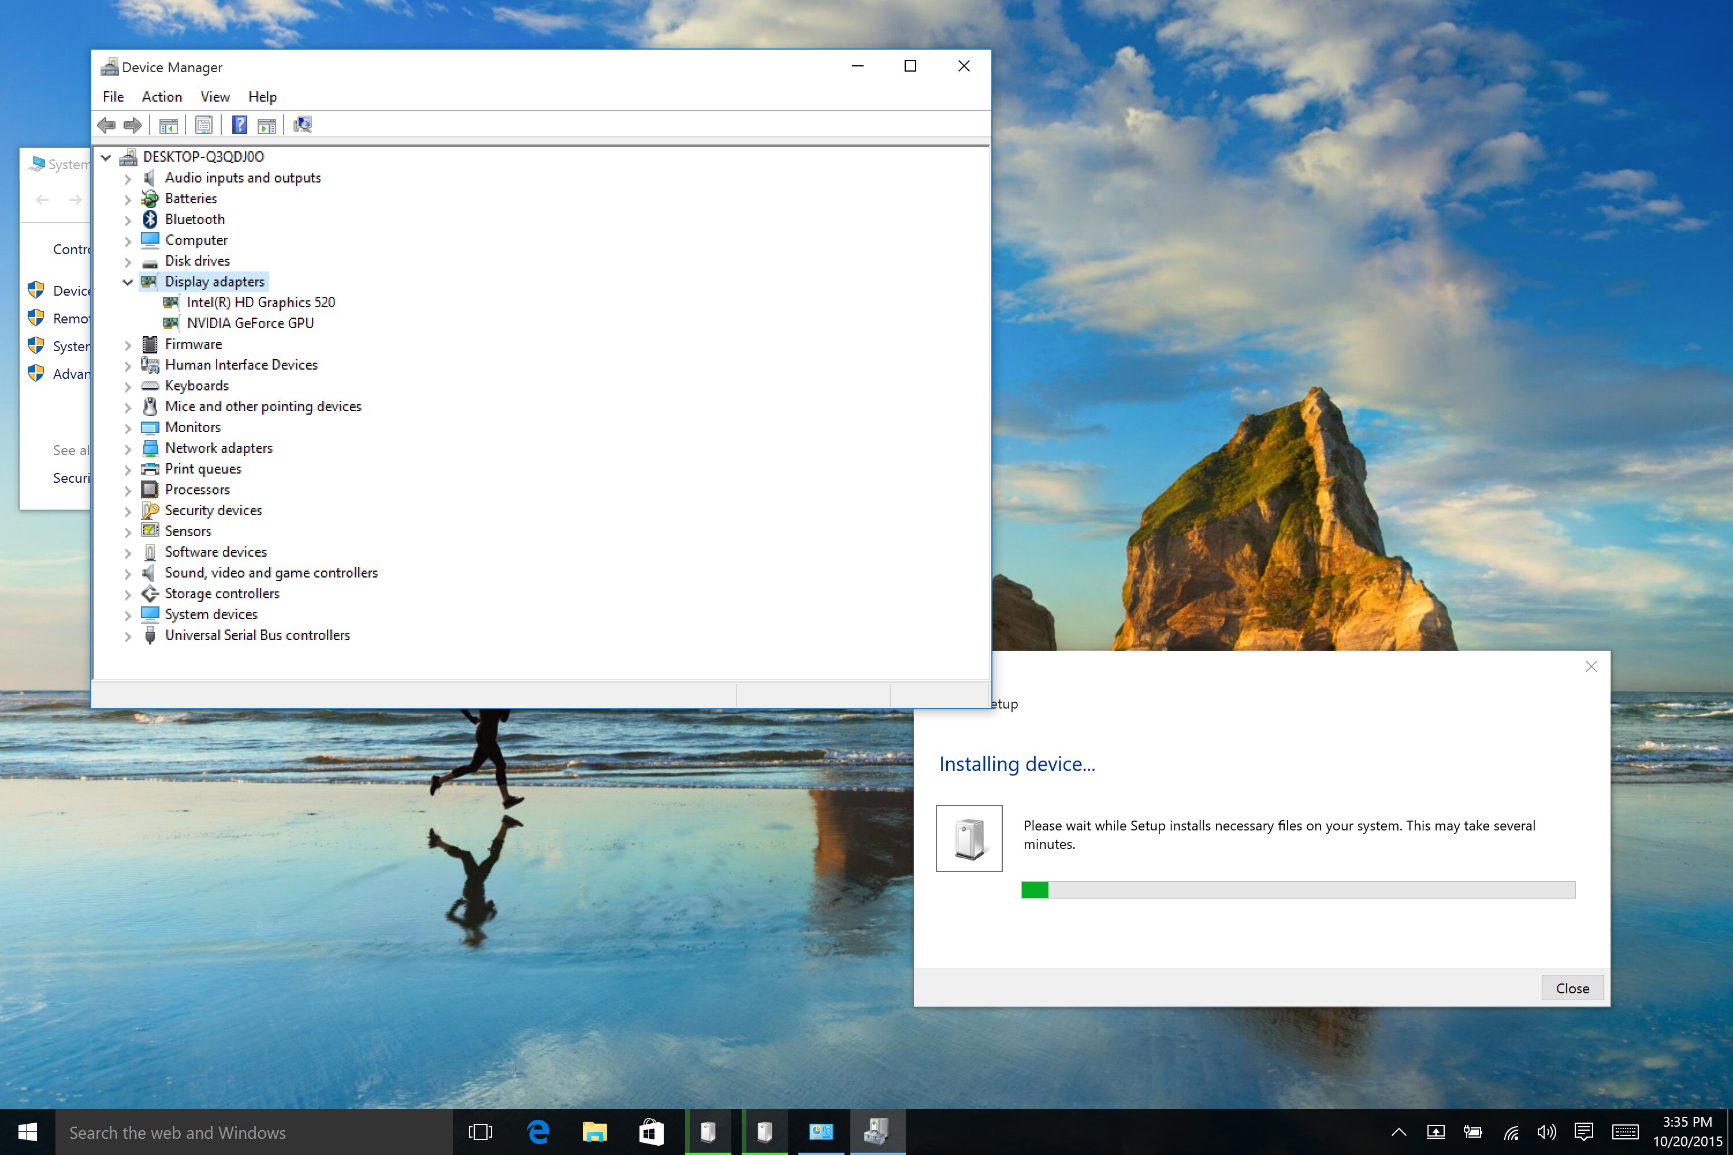Screen dimensions: 1733x1155
Task: Click the forward navigation arrow in Device Manager
Action: pyautogui.click(x=133, y=125)
